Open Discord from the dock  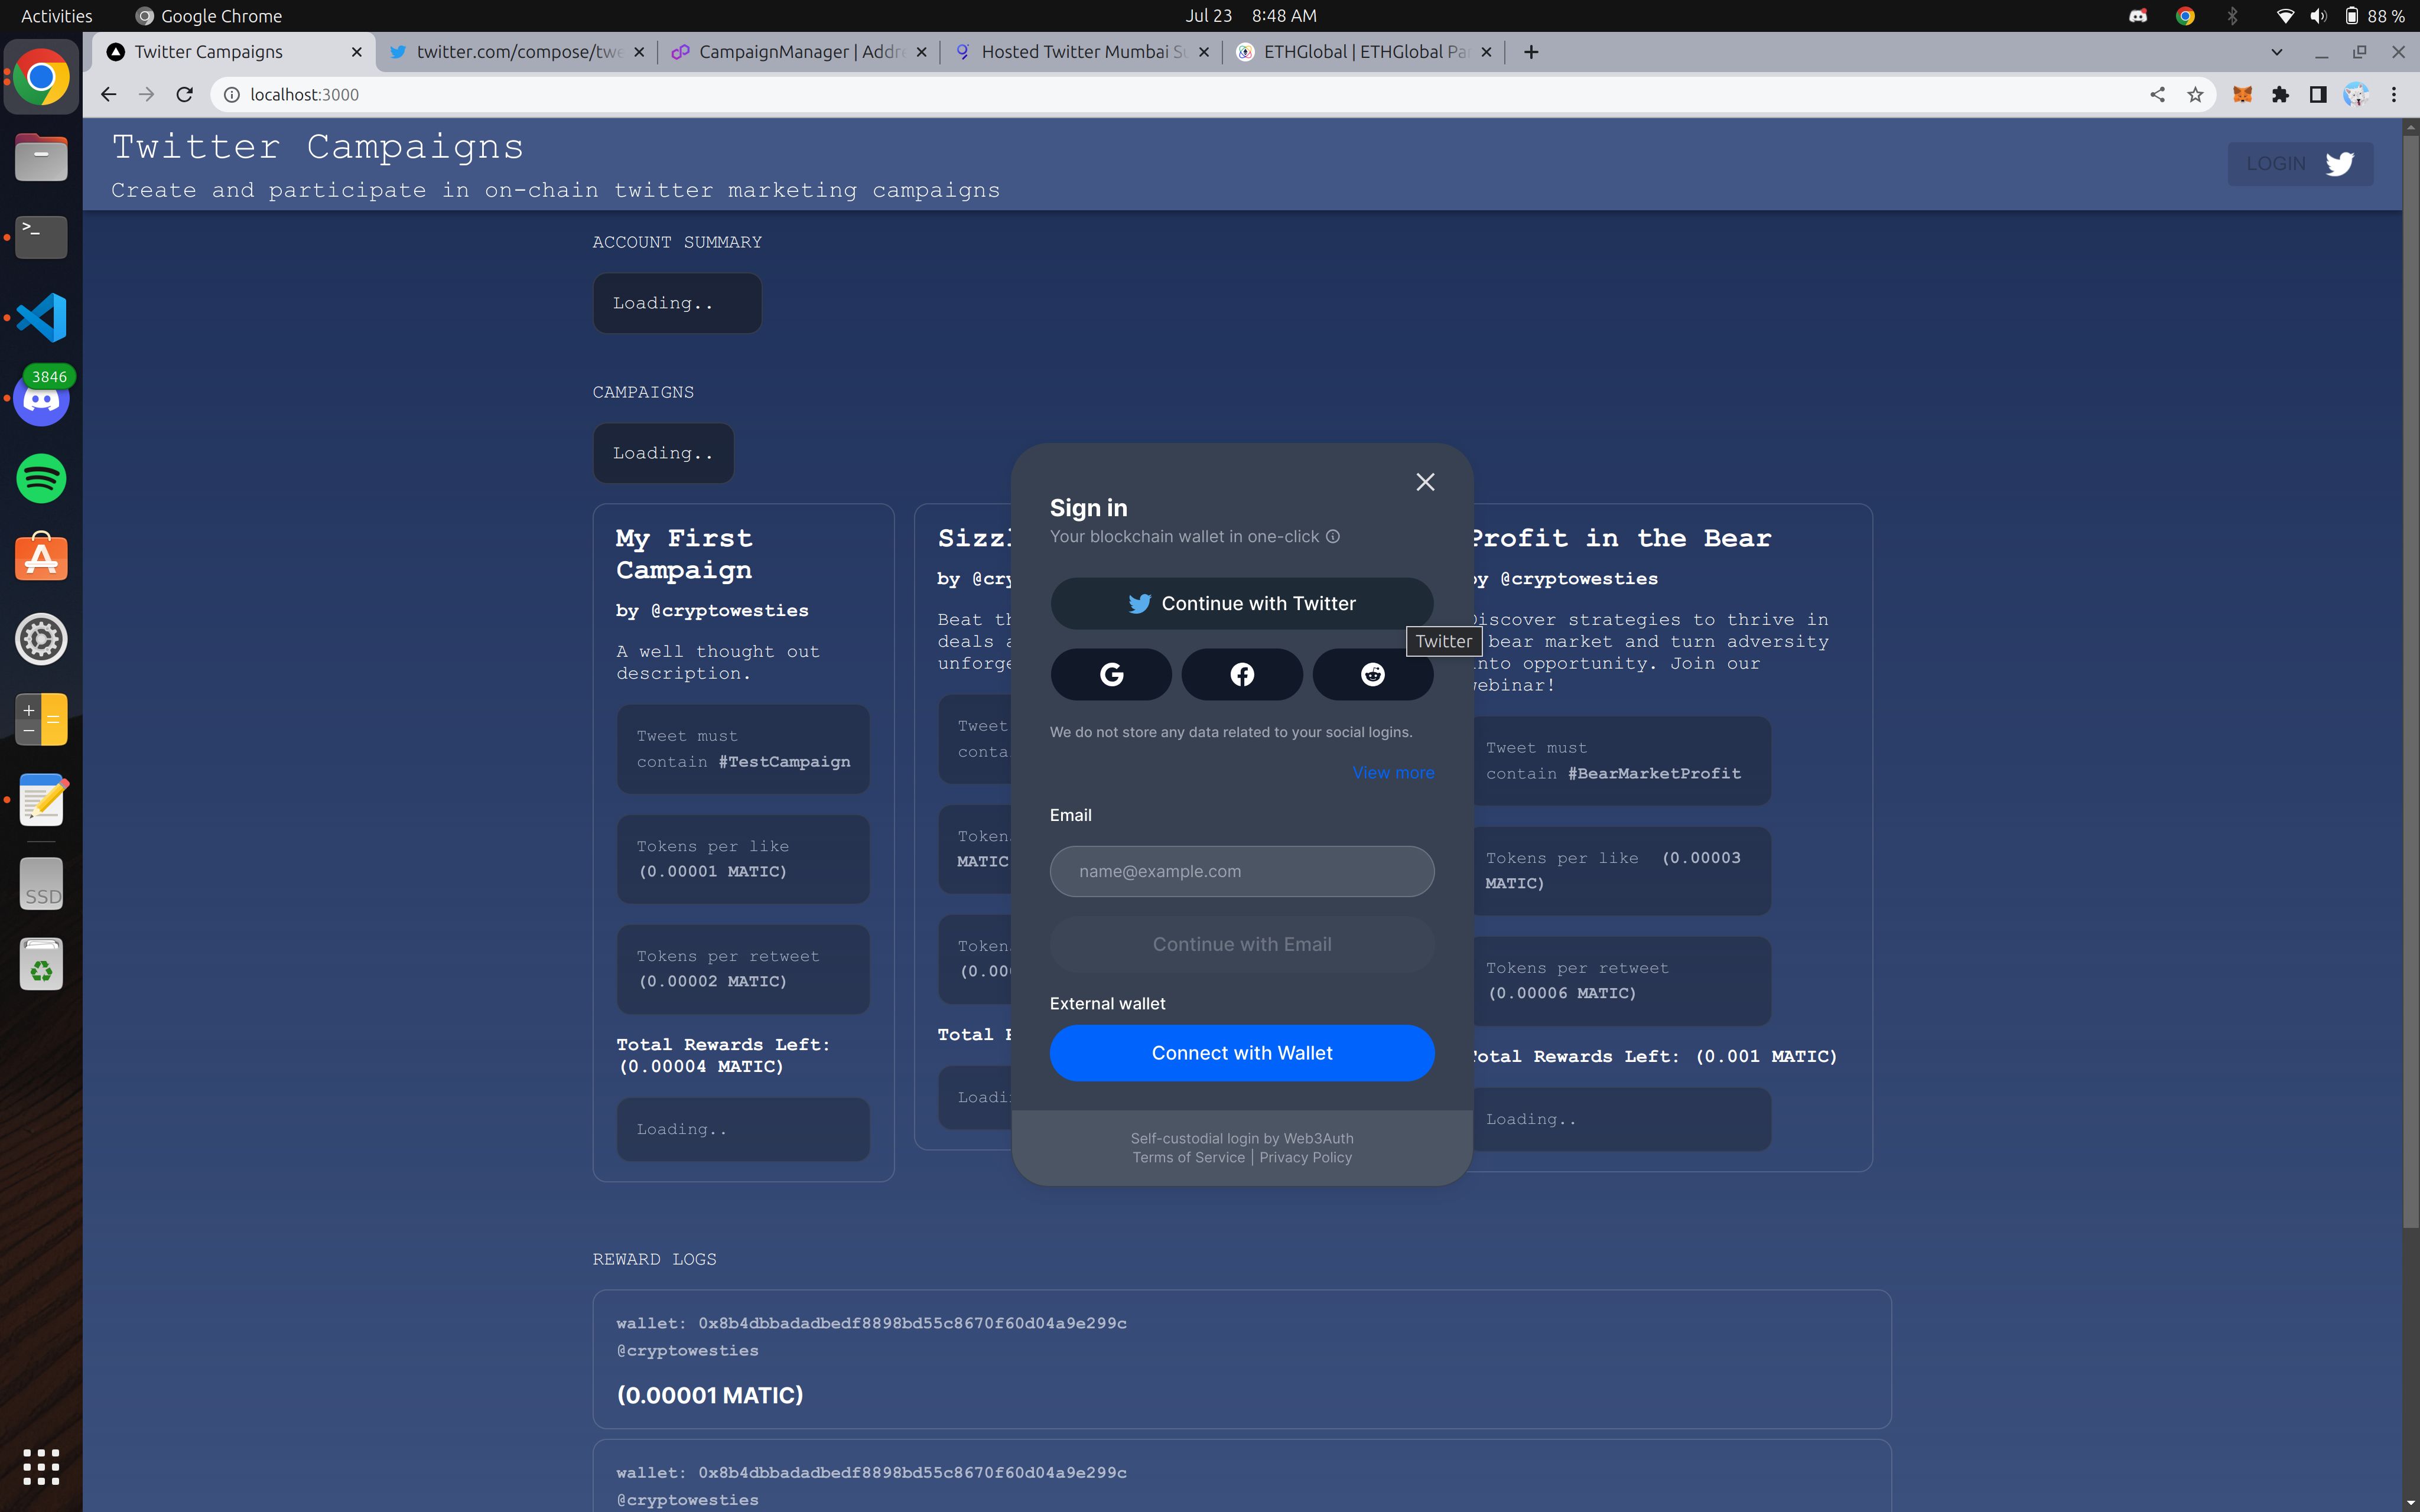tap(41, 398)
